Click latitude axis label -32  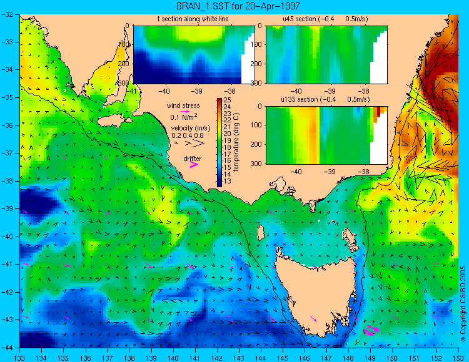(x=7, y=14)
